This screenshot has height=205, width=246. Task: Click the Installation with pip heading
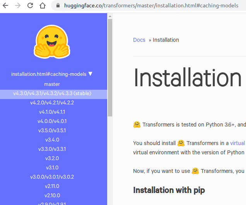click(x=169, y=190)
